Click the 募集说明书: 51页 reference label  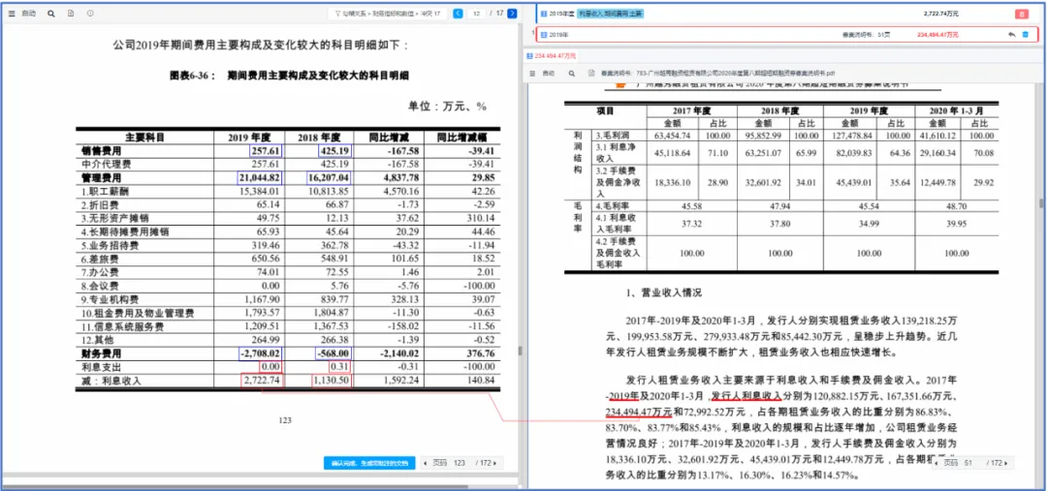tap(866, 34)
